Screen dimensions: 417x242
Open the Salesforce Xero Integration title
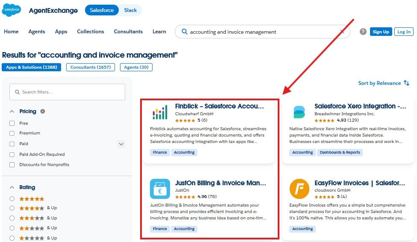360,106
